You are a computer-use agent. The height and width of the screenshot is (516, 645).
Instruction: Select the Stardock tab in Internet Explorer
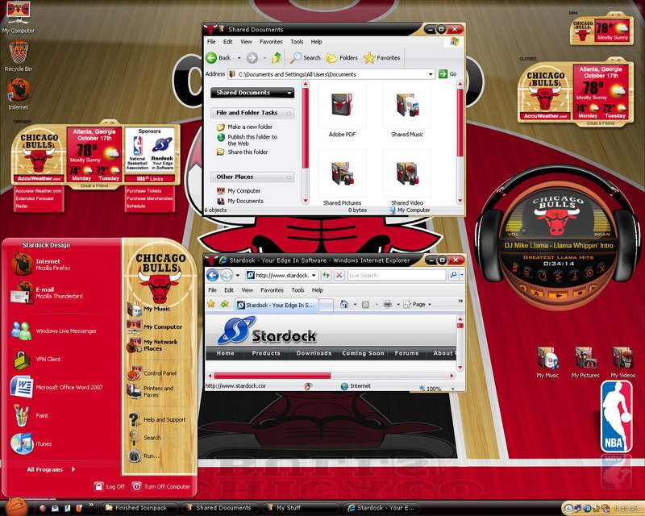276,305
